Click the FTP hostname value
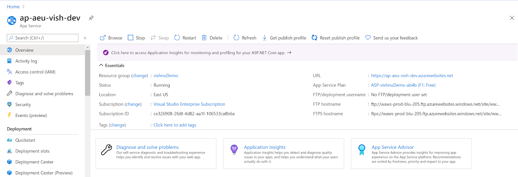The image size is (518, 177). (435, 104)
